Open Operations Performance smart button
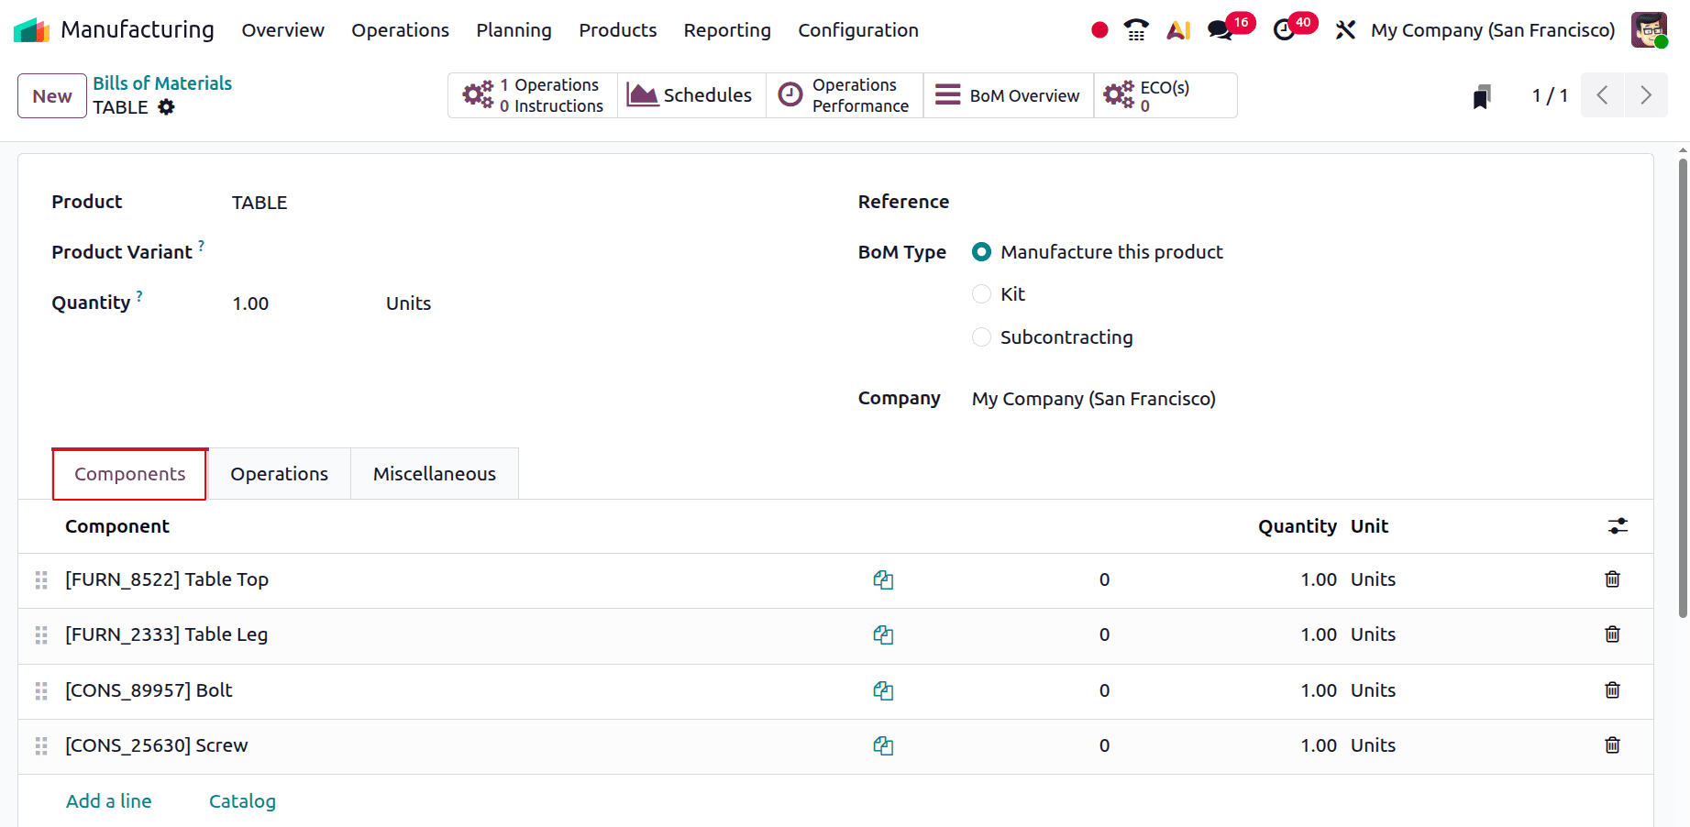Image resolution: width=1690 pixels, height=827 pixels. [845, 95]
